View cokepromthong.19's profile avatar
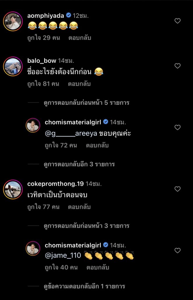 click(13, 190)
